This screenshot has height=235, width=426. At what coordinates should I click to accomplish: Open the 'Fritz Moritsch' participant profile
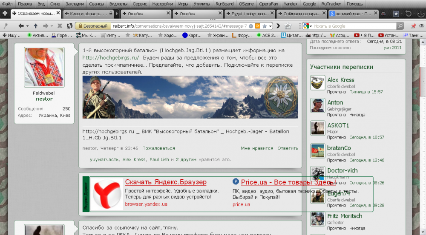345,216
